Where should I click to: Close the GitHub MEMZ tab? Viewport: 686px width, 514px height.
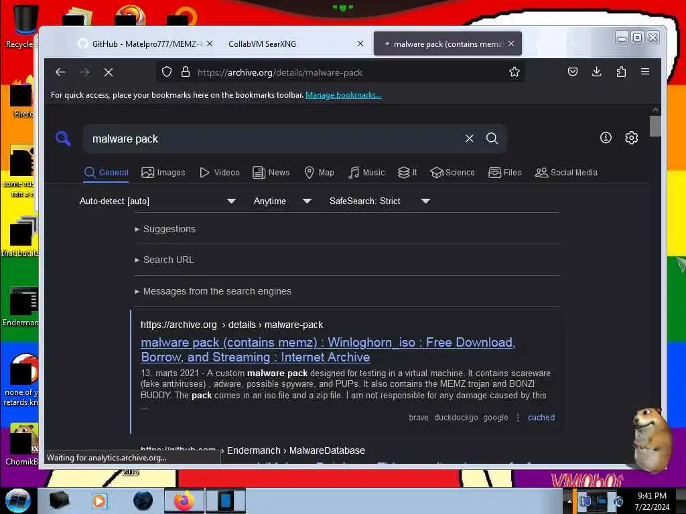coord(210,44)
